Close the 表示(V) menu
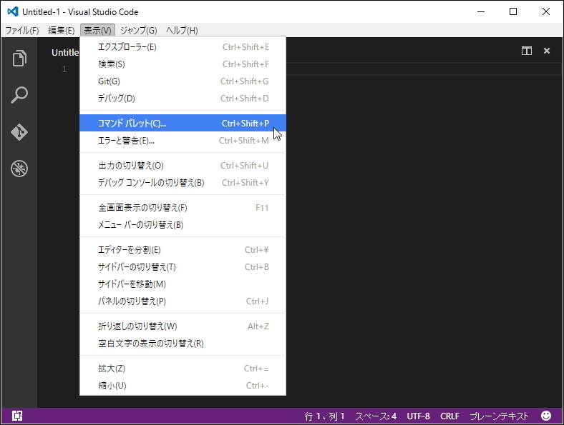The image size is (564, 425). click(97, 31)
